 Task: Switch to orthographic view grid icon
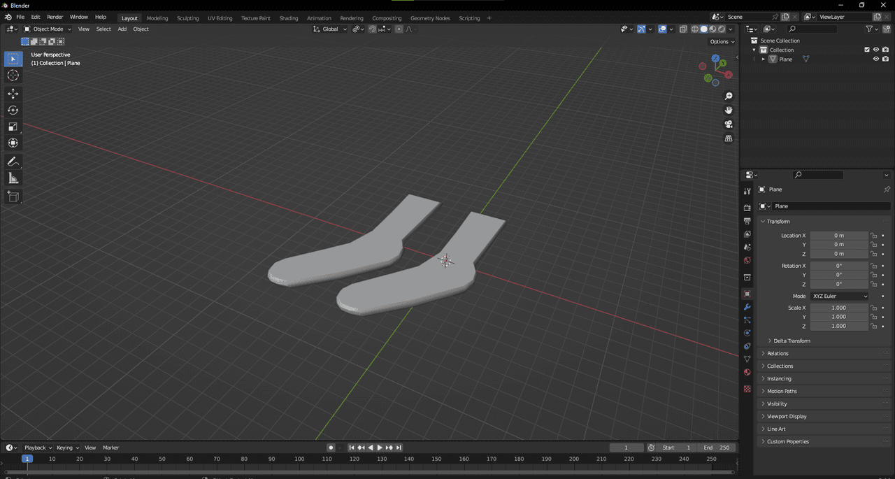[x=729, y=138]
